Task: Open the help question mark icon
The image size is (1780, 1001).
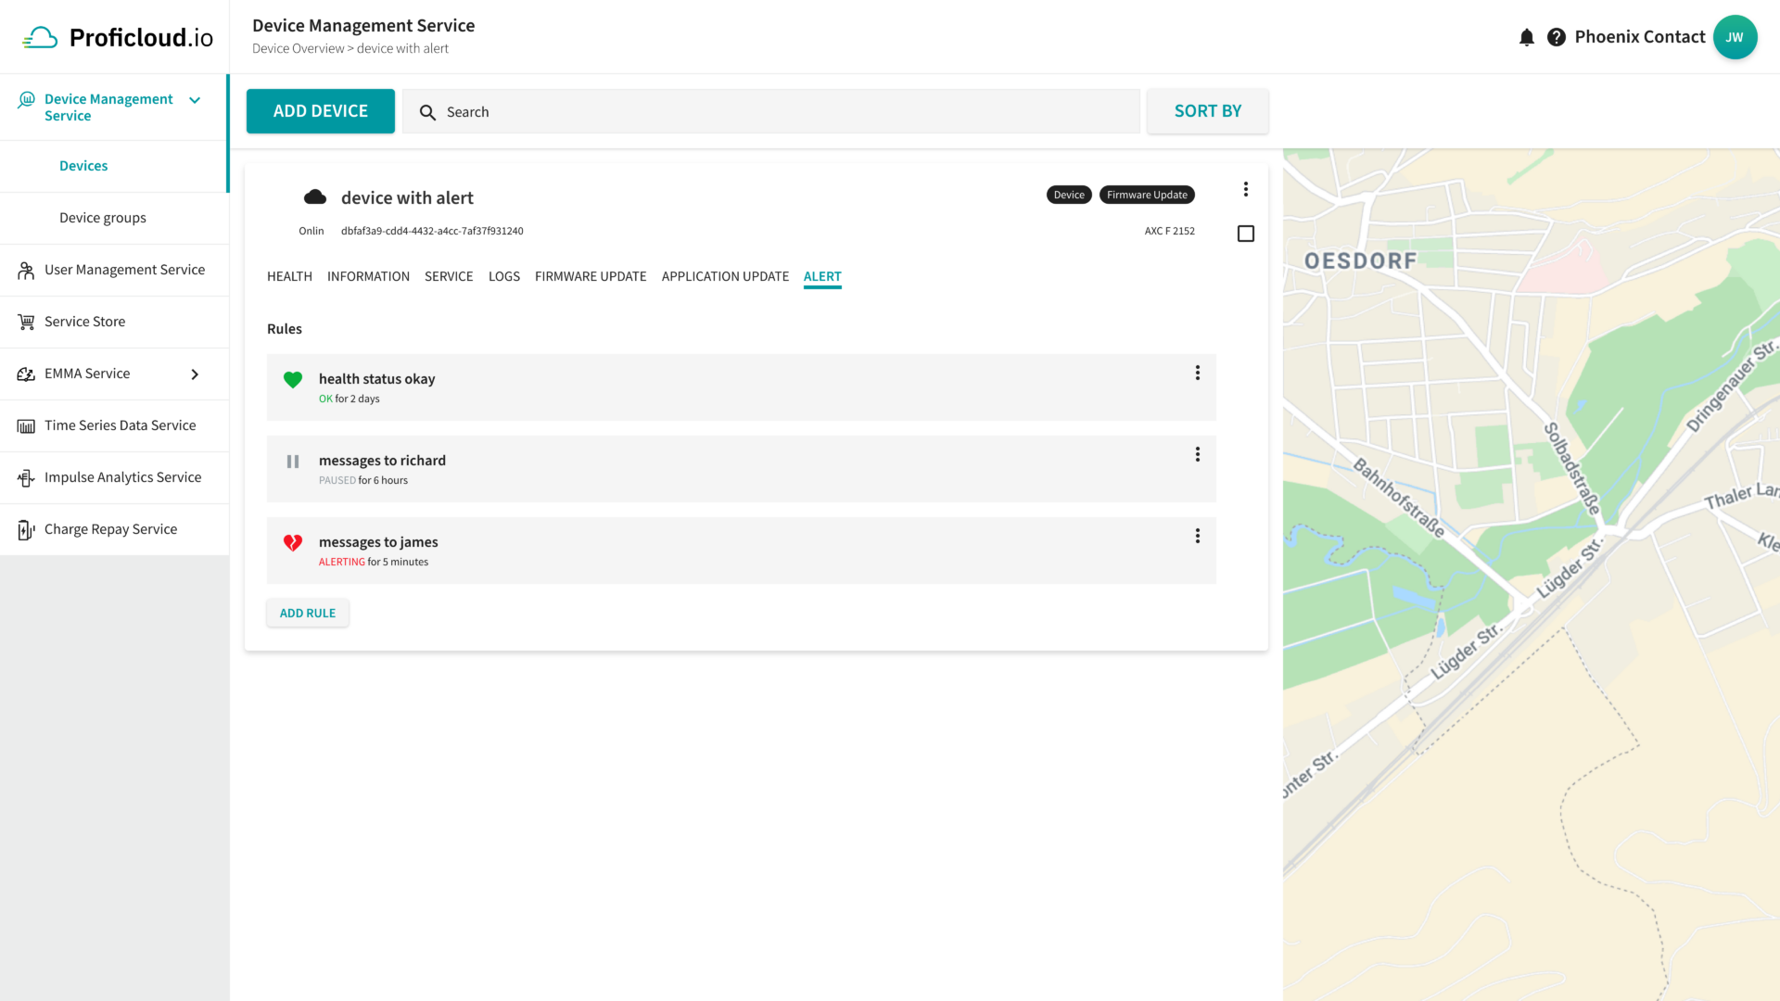Action: coord(1557,37)
